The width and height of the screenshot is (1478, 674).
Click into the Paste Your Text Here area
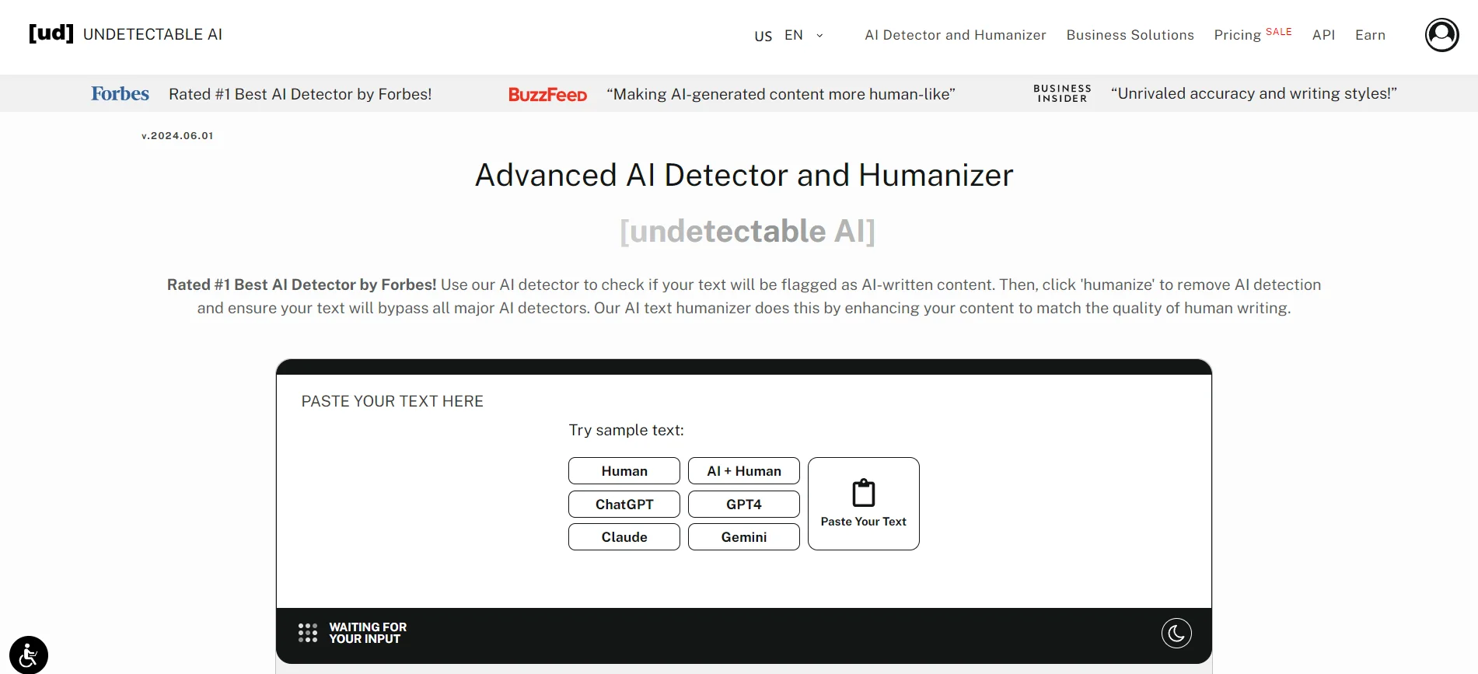tap(744, 491)
